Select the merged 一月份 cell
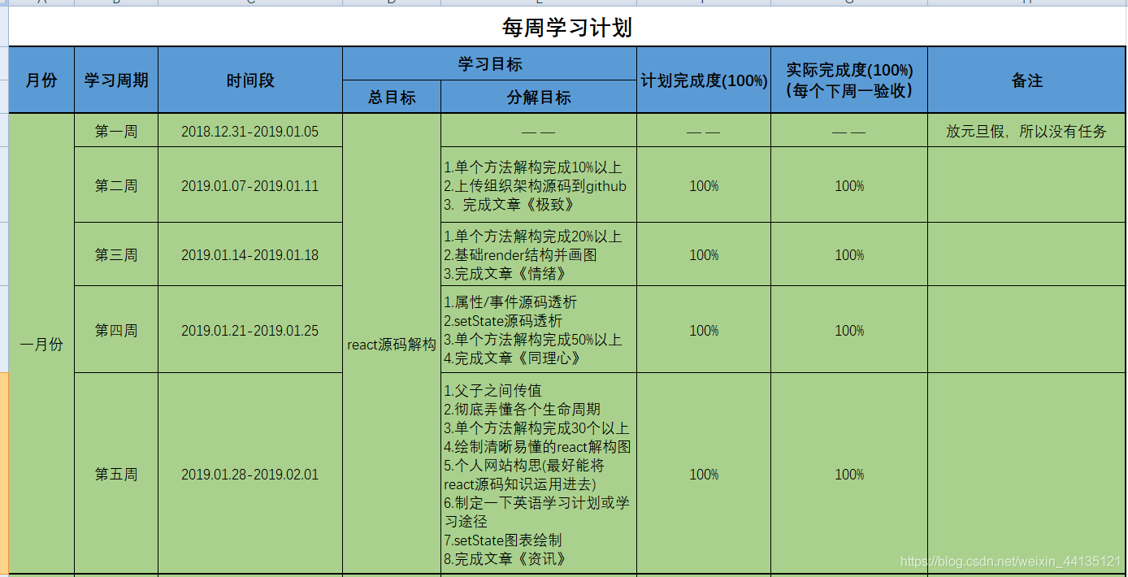 click(x=41, y=344)
